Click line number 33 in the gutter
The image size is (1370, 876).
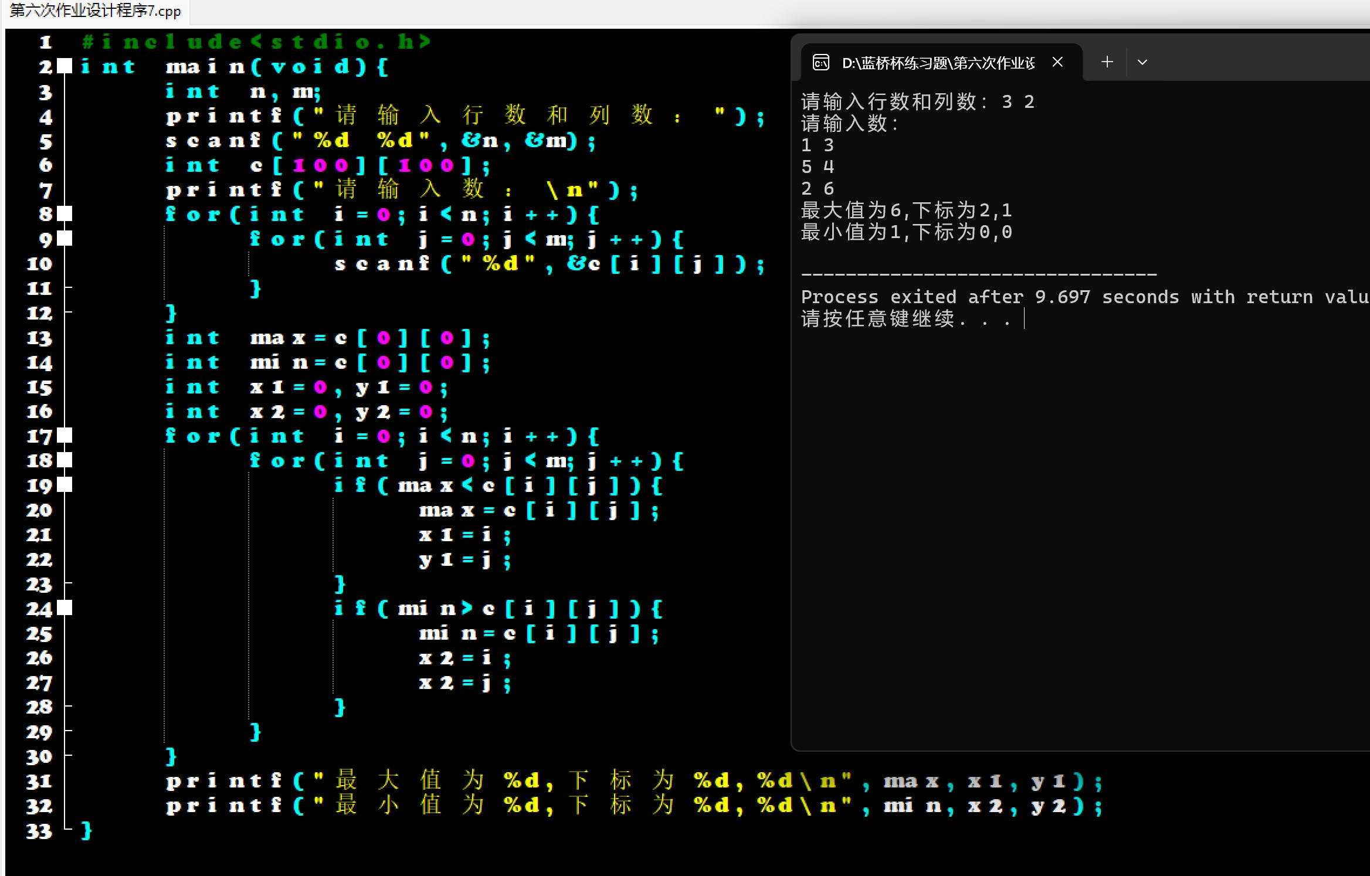coord(39,830)
